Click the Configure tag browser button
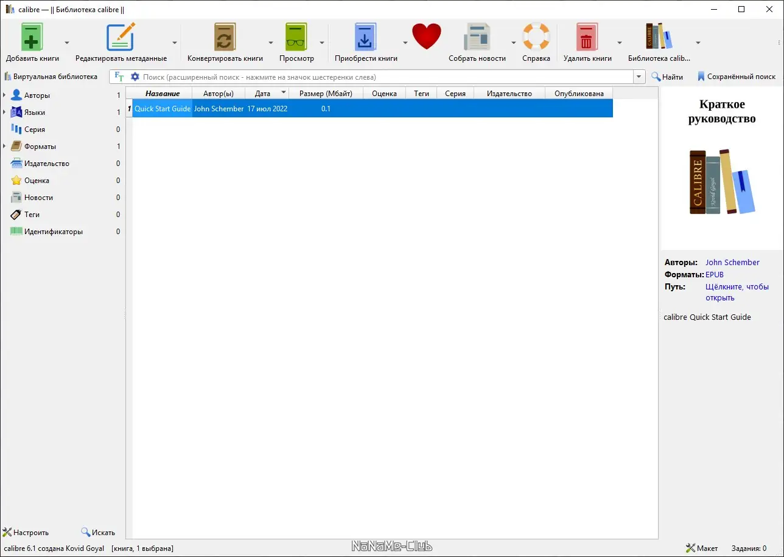 pyautogui.click(x=26, y=532)
